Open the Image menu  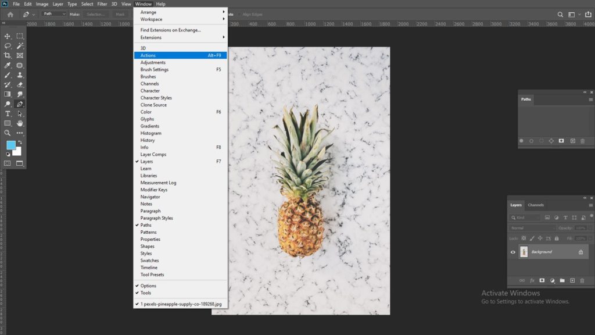(x=42, y=4)
